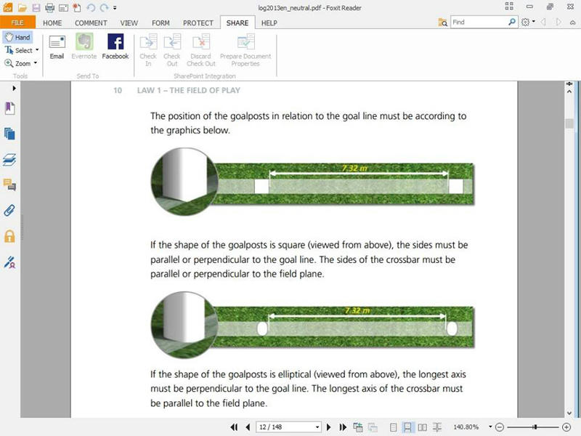Viewport: 581px width, 436px height.
Task: Click the ribbon mode toggle icon in title bar
Action: 509,7
